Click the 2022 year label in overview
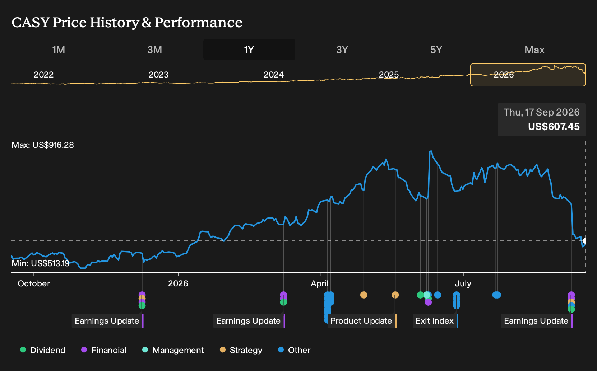 point(43,75)
